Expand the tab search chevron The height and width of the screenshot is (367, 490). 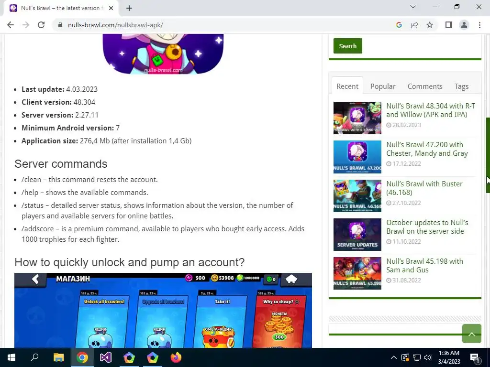413,7
